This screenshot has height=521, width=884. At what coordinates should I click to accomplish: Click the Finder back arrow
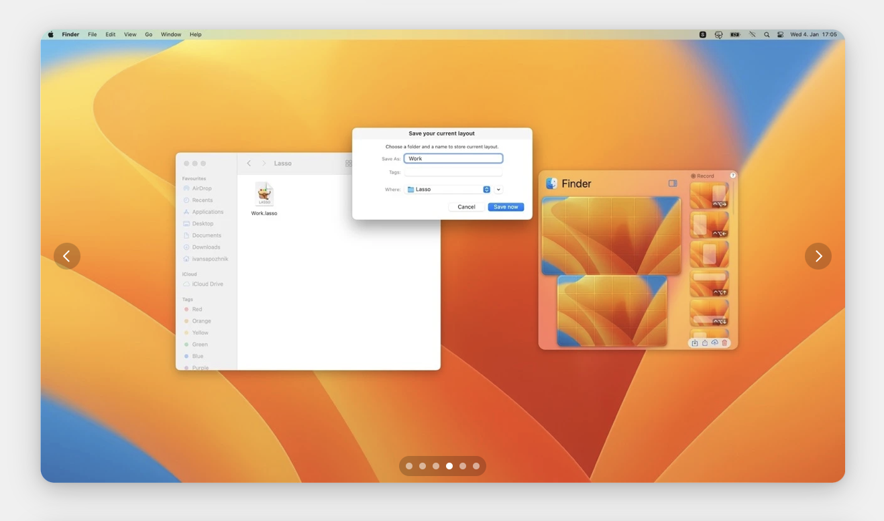click(249, 163)
